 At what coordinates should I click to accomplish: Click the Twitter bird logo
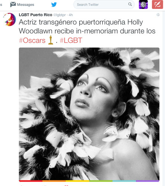(54, 4)
